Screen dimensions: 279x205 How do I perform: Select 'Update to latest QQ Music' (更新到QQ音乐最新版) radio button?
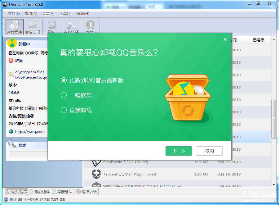(64, 80)
